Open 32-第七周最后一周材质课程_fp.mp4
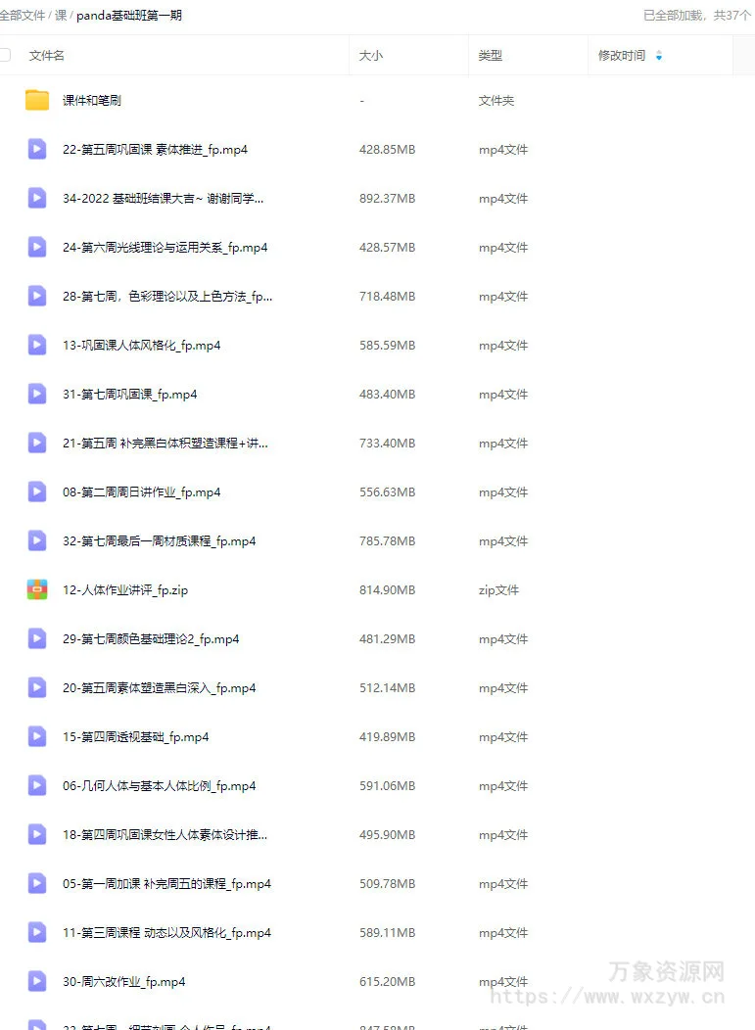 coord(159,541)
